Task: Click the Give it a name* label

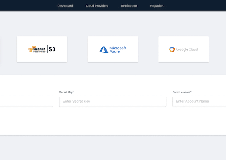Action: tap(182, 92)
